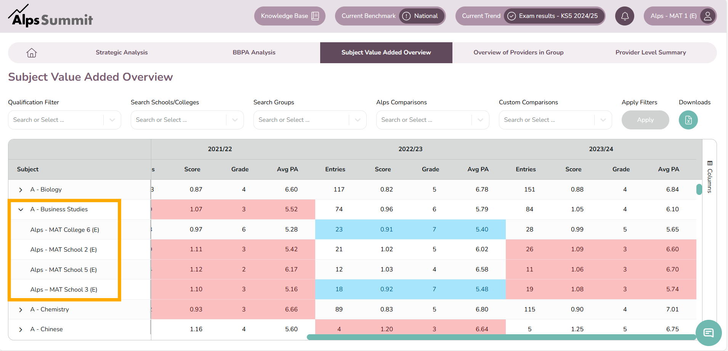This screenshot has height=351, width=728.
Task: Click into the Qualification Filter search field
Action: click(x=56, y=120)
